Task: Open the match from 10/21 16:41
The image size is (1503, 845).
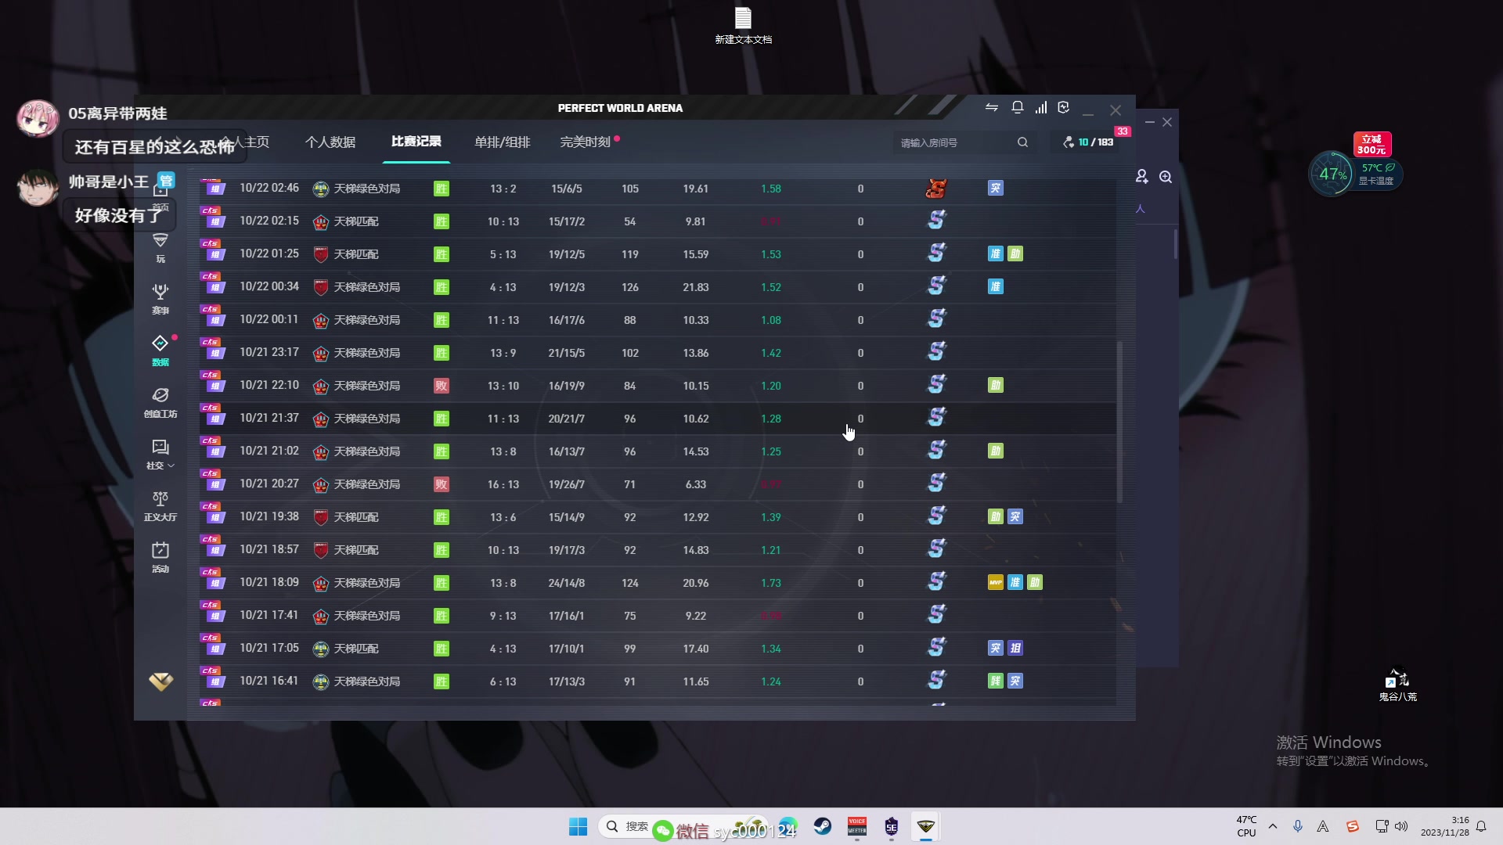Action: tap(658, 681)
